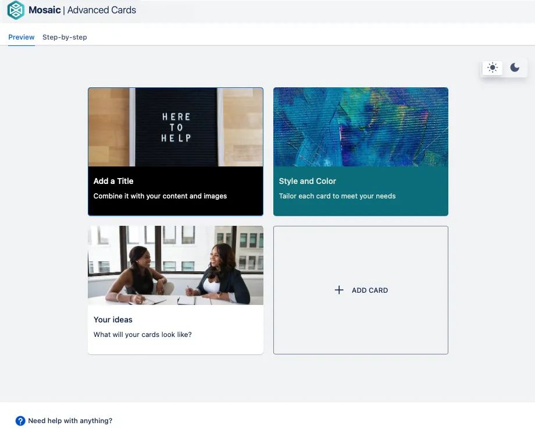This screenshot has width=535, height=433.
Task: Click 'What will your cards look like?' text
Action: [x=142, y=335]
